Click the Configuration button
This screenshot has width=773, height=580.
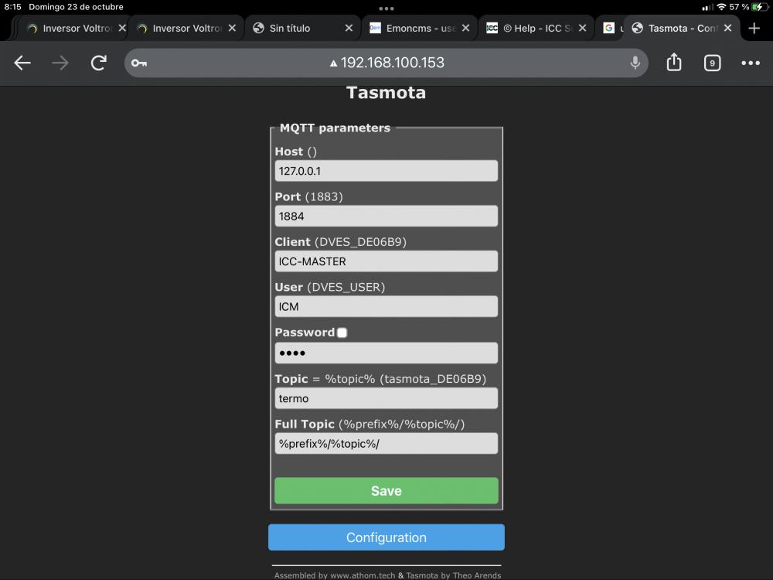[x=386, y=537]
